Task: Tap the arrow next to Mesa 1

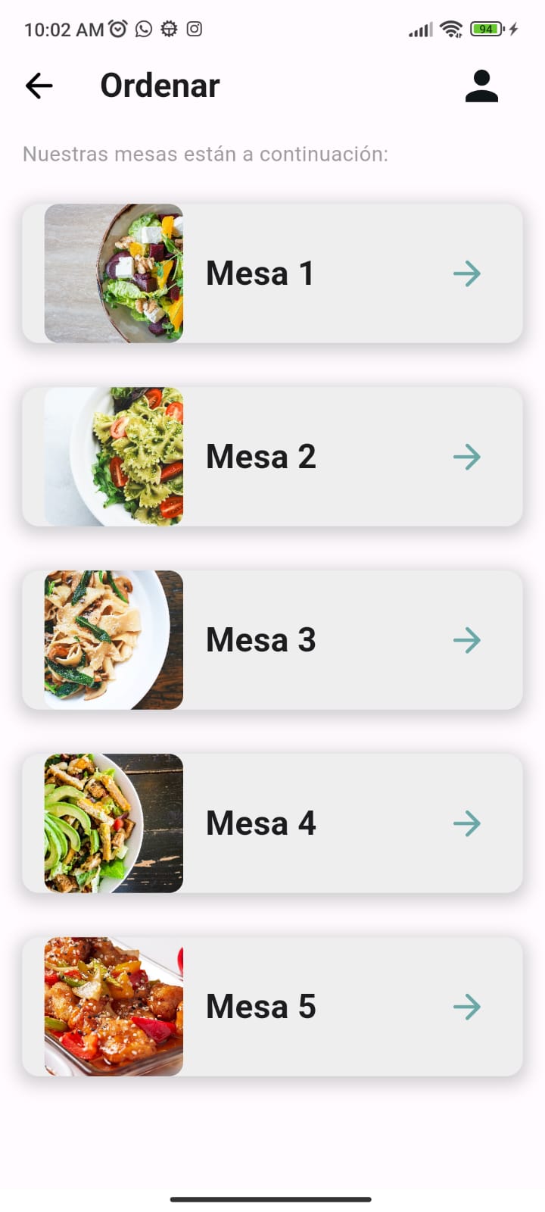Action: (467, 273)
